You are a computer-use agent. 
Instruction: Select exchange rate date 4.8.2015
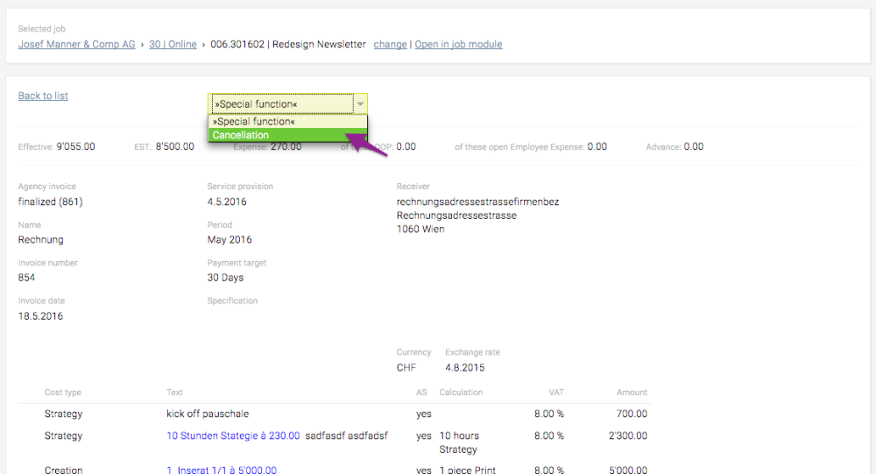click(x=465, y=368)
